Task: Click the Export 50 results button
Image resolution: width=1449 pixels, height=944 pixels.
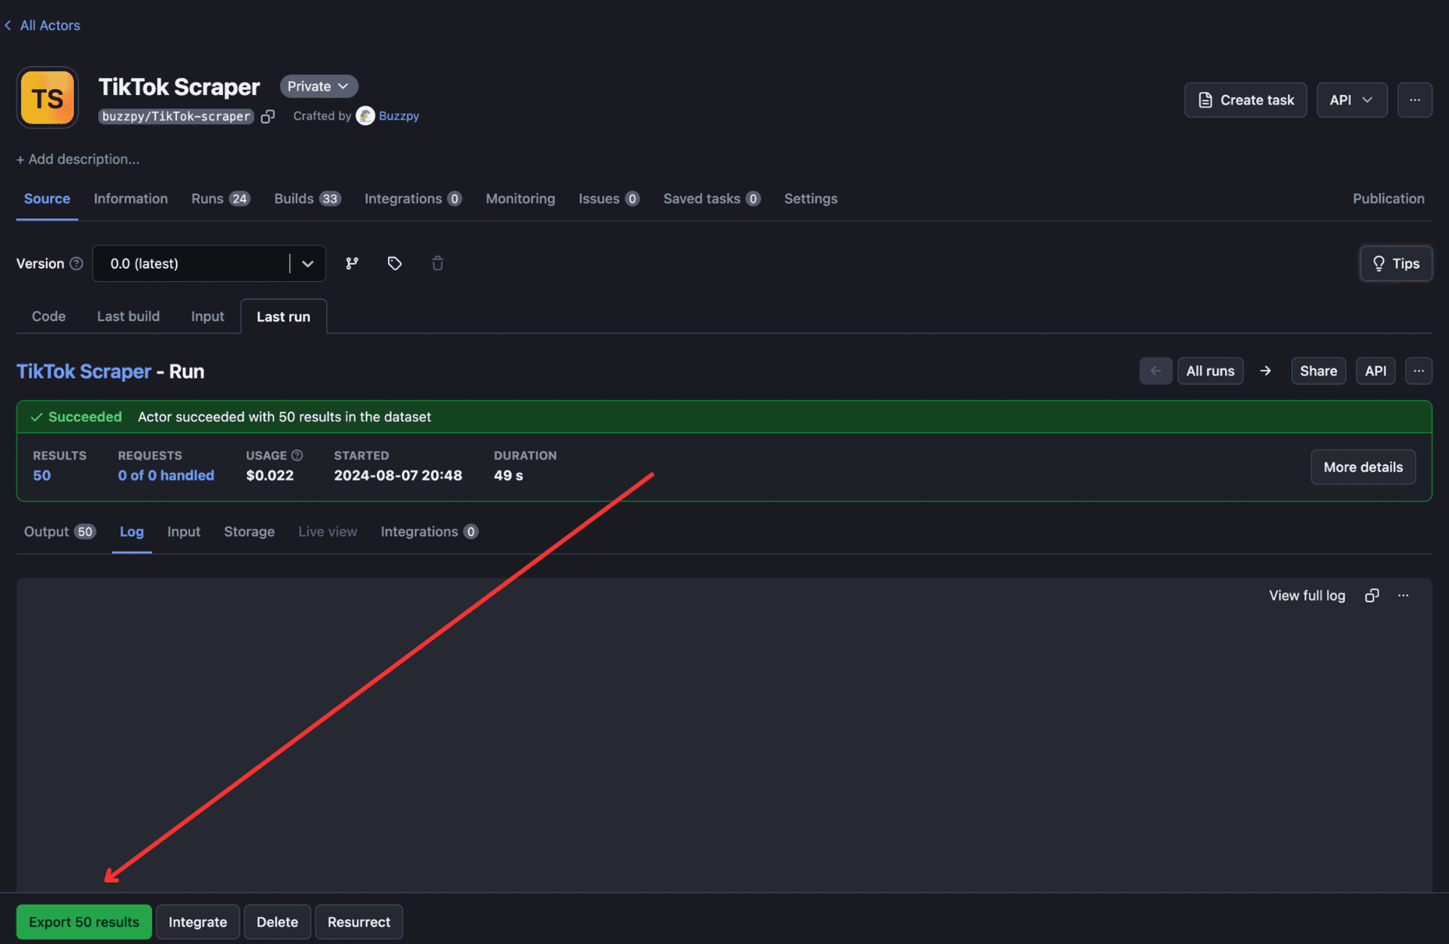Action: [83, 921]
